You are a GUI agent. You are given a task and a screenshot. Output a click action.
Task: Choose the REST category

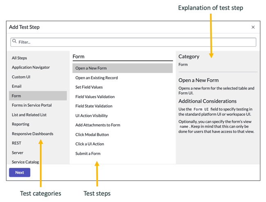[x=16, y=143]
